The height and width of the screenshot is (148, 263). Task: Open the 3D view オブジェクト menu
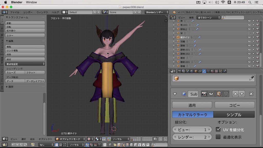tap(45, 139)
